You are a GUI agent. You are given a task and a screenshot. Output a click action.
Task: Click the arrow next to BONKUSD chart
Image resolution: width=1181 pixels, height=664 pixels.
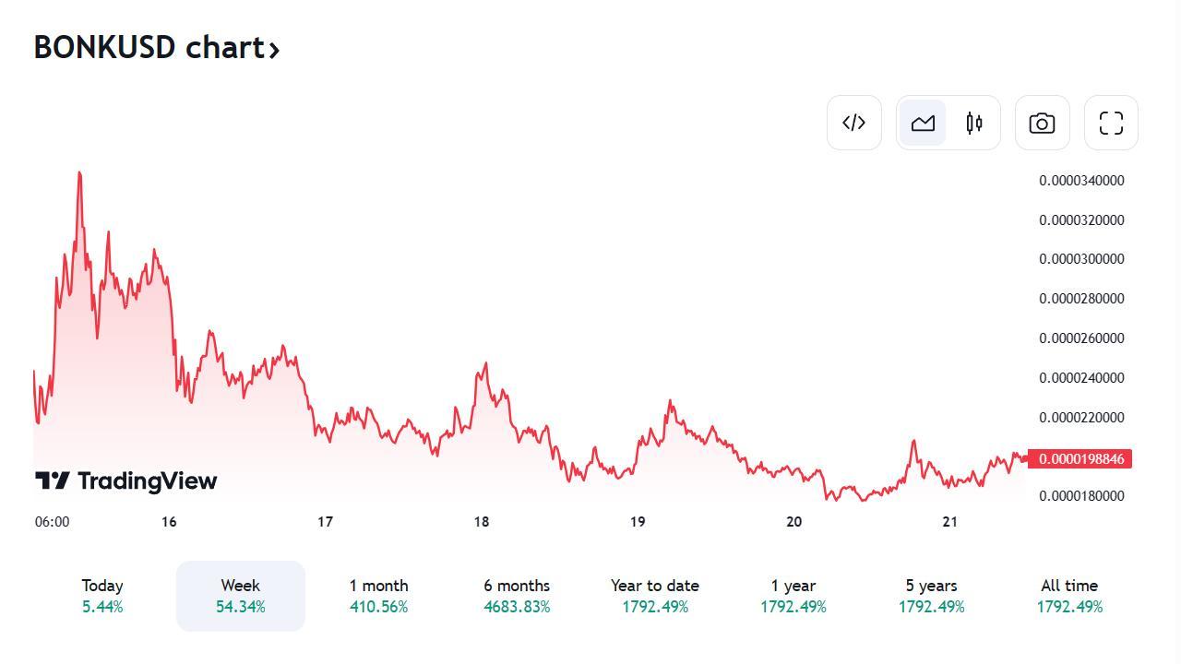click(274, 49)
